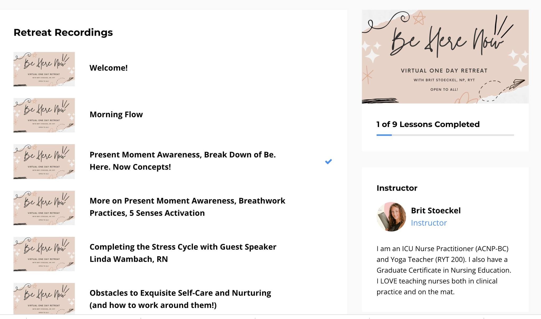Open Present Moment Awareness, Break Down lesson
This screenshot has height=319, width=541.
183,161
